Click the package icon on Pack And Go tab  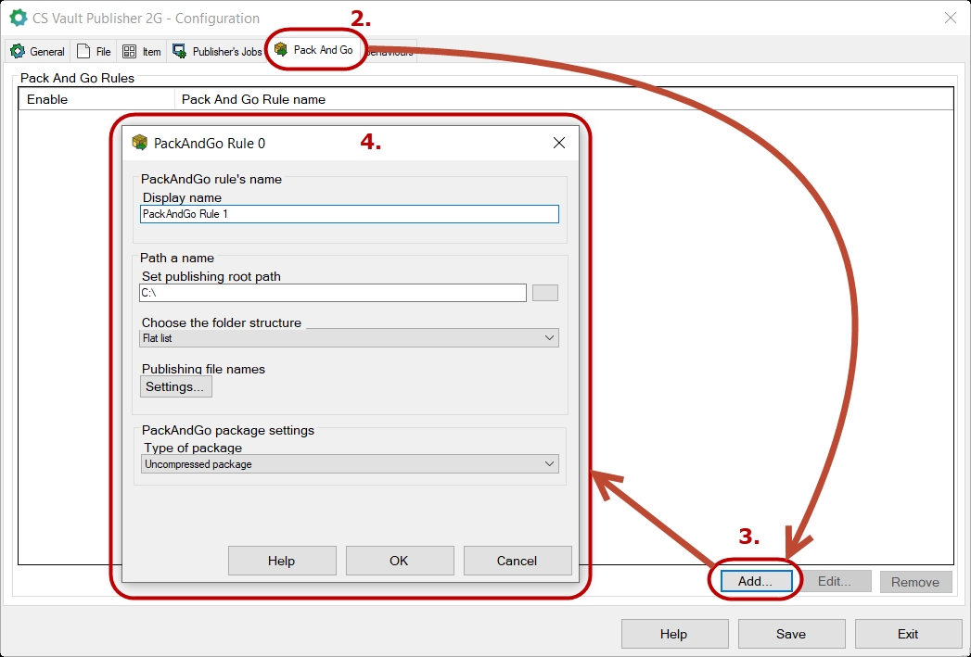(x=281, y=50)
